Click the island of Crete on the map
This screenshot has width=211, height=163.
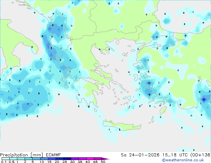pos(122,125)
